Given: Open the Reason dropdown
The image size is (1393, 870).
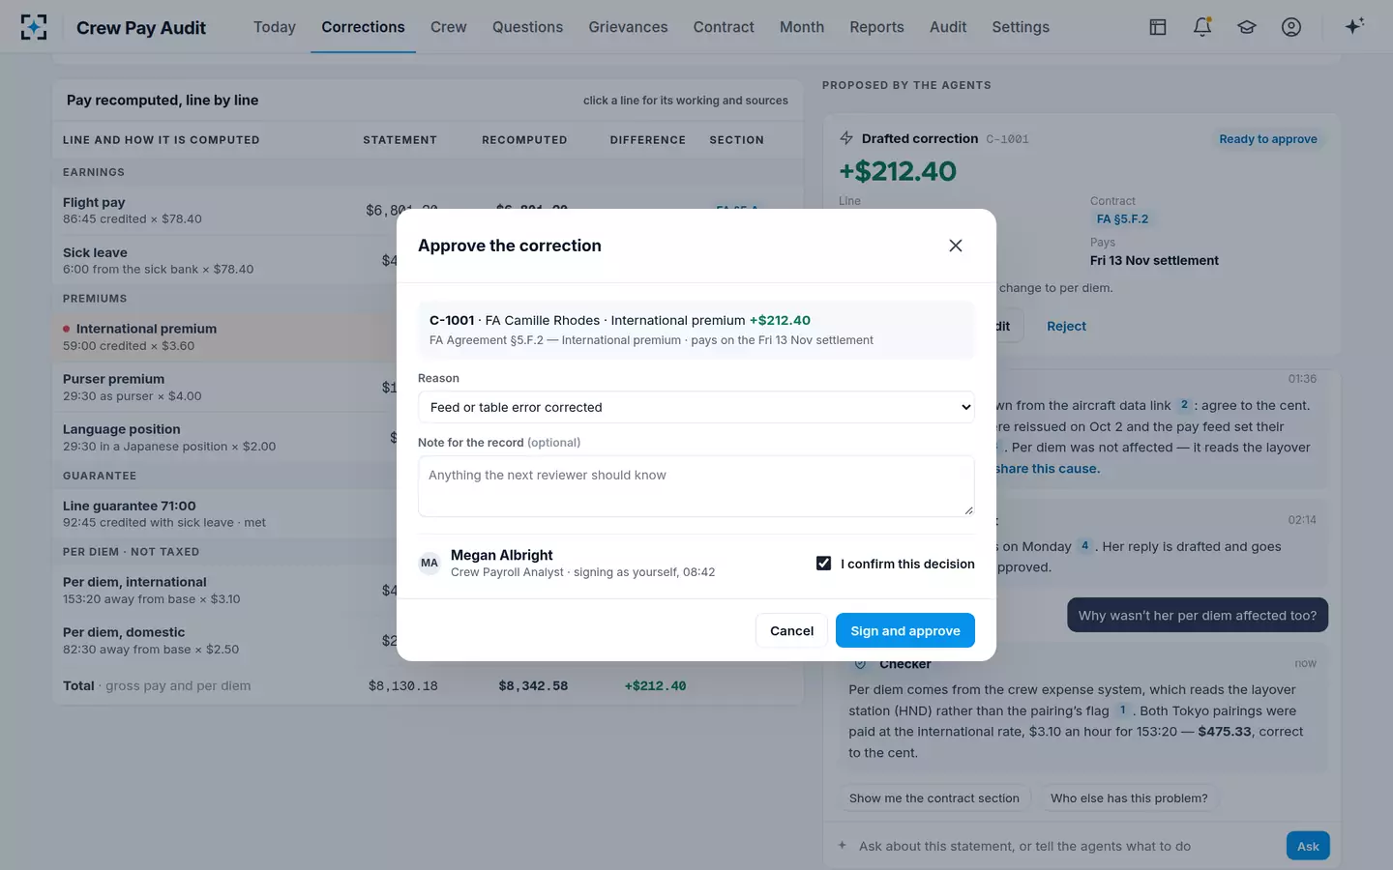Looking at the screenshot, I should pyautogui.click(x=696, y=407).
